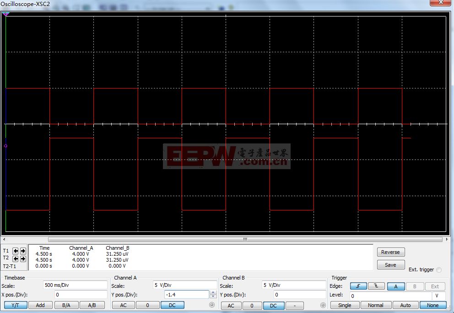
Task: Set trigger mode to None
Action: click(x=432, y=305)
